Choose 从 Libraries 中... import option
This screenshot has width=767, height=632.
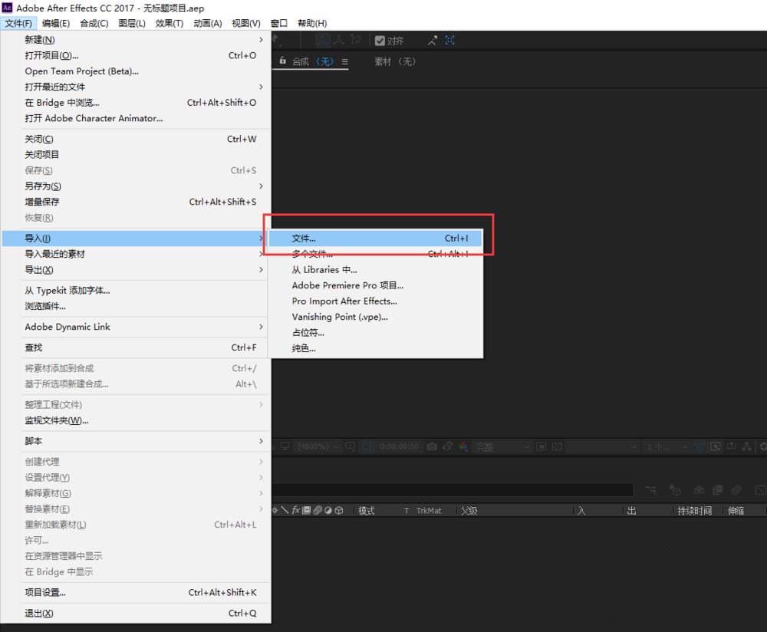375,269
